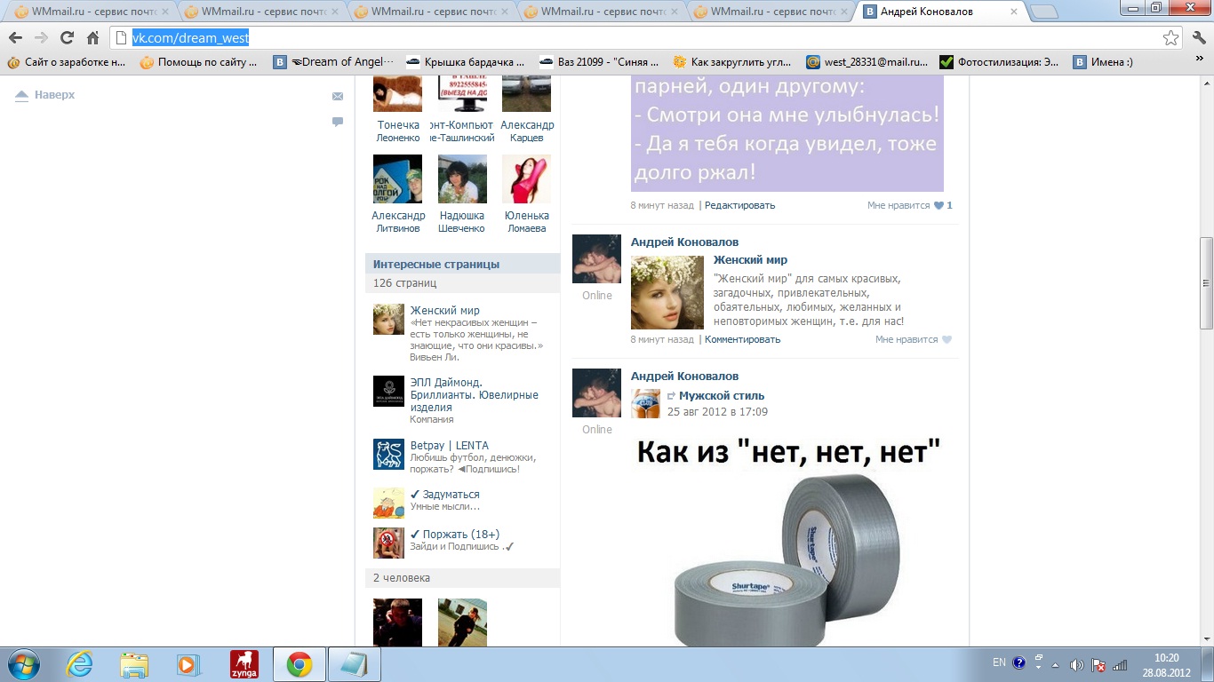Open a new tab with the new-tab button
1214x682 pixels.
(1044, 12)
